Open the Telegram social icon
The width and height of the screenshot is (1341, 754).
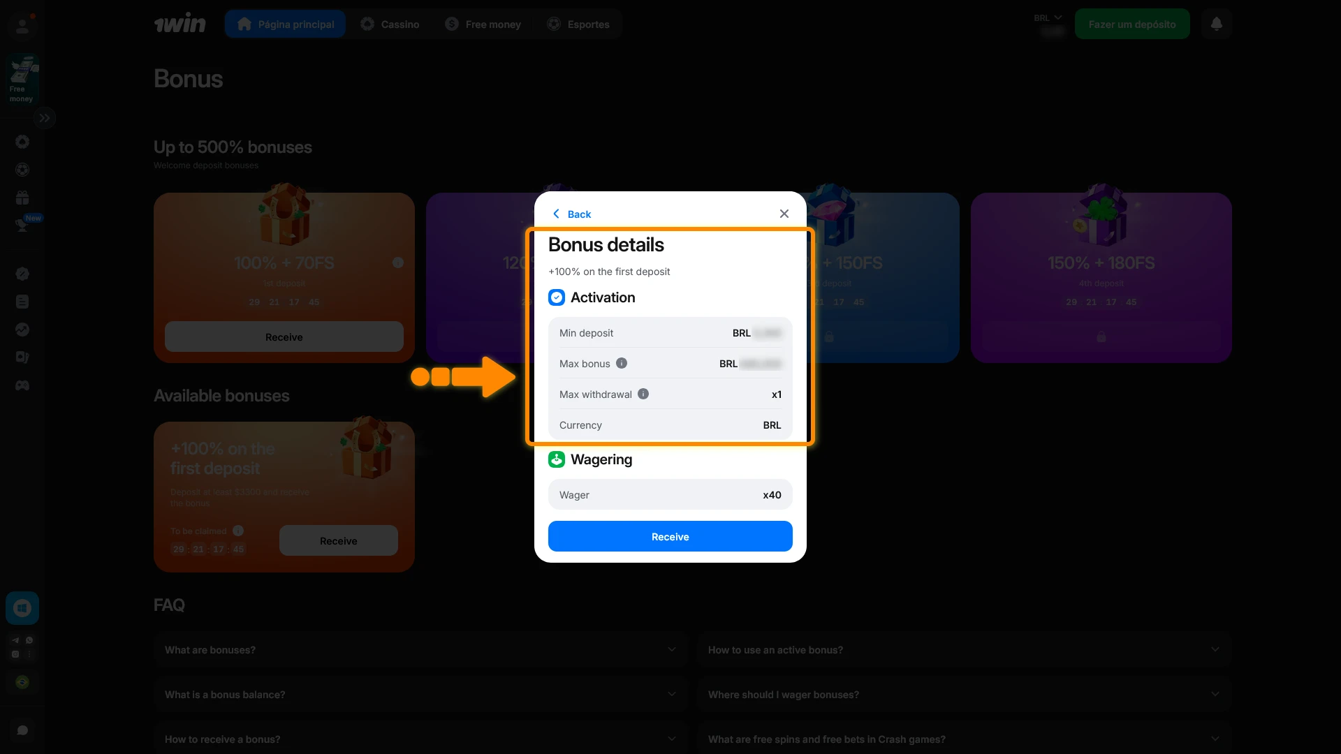(x=15, y=640)
